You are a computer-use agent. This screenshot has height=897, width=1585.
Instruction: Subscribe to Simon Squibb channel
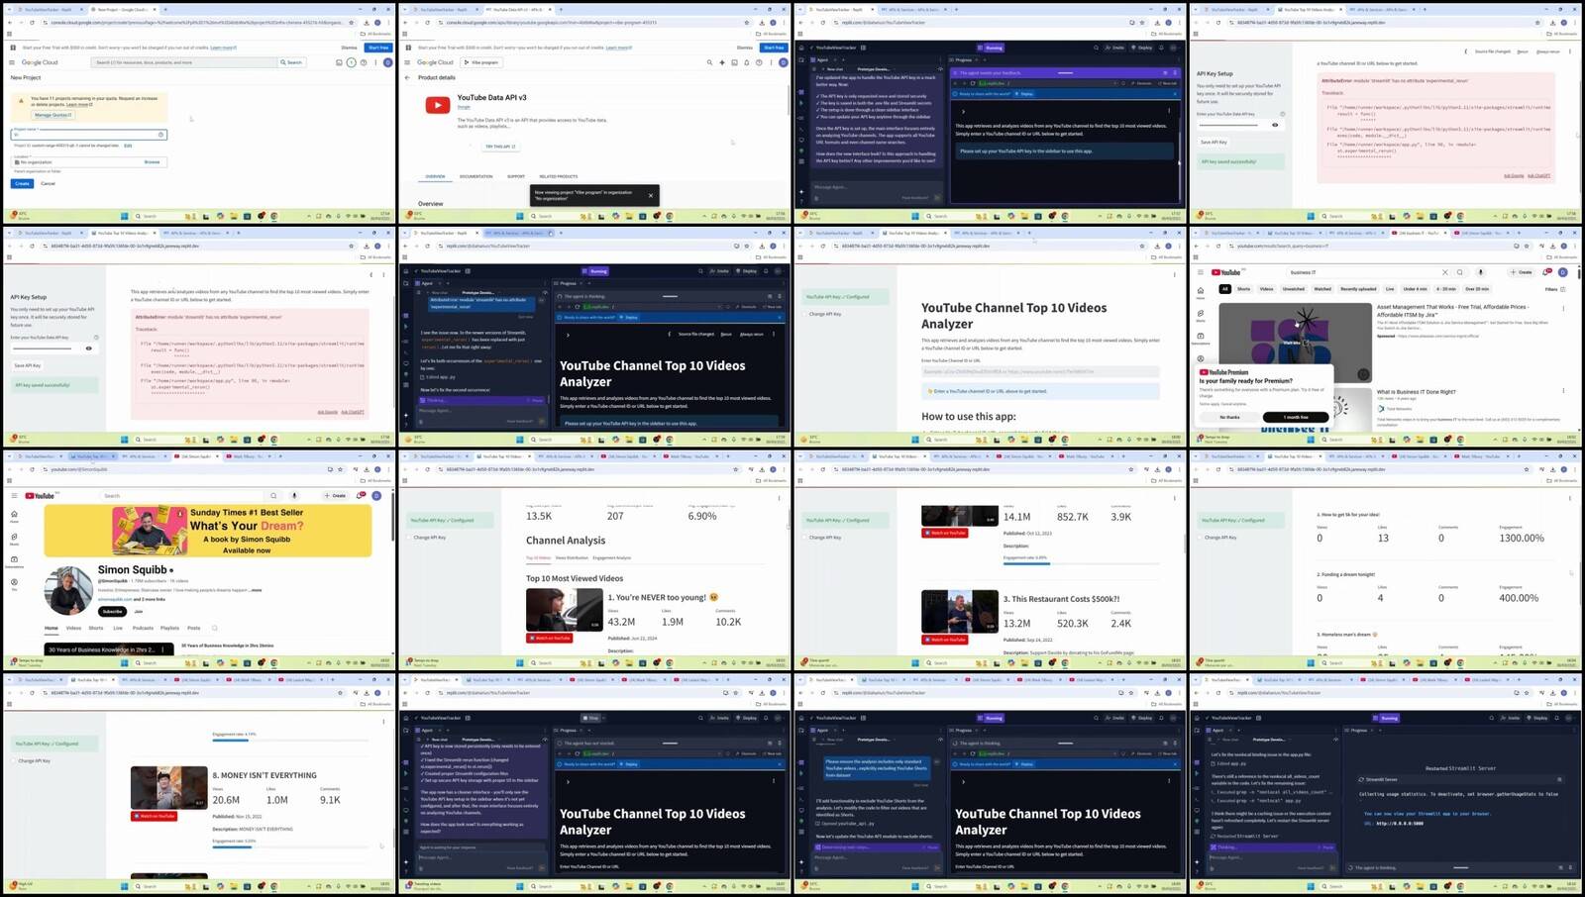tap(112, 611)
